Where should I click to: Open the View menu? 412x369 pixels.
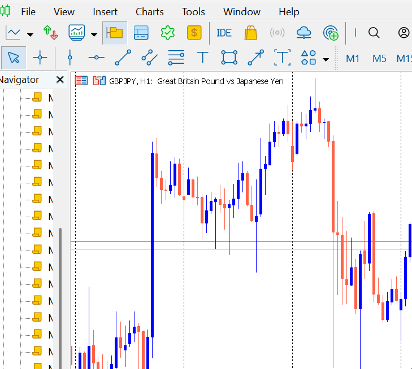tap(64, 12)
